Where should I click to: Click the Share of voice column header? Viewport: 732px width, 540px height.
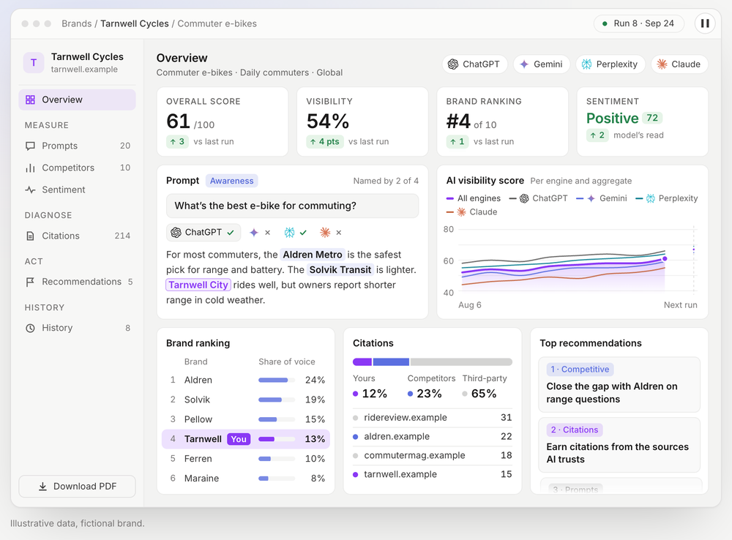click(287, 361)
